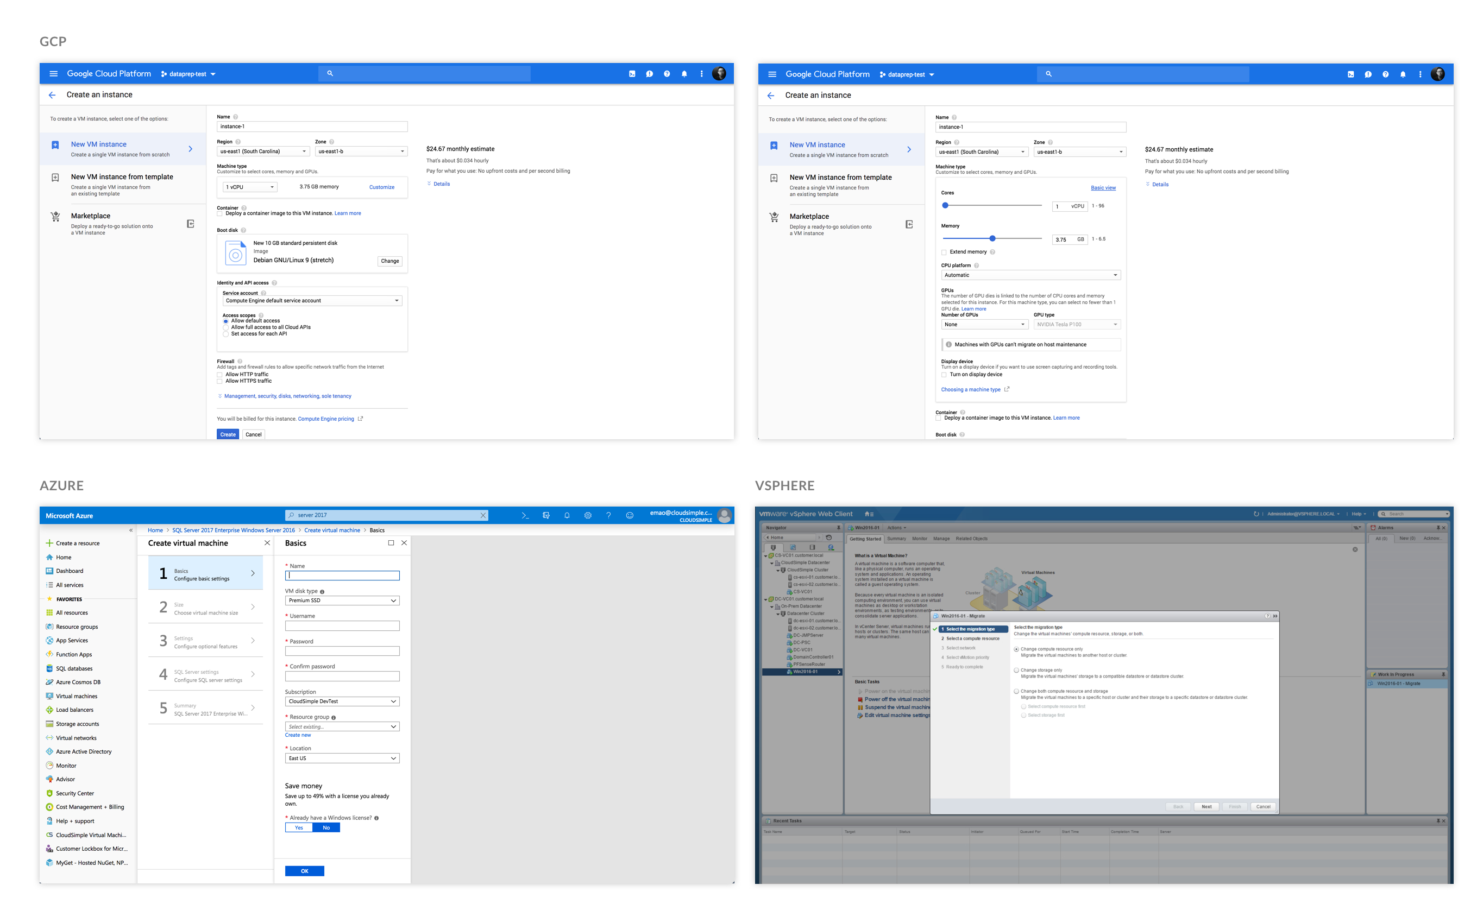Switch vSphere Navigator to the Storage tab icon
Image resolution: width=1483 pixels, height=923 pixels.
click(x=812, y=548)
